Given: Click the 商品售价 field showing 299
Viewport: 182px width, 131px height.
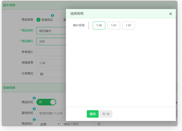Looking at the screenshot, I should click(x=51, y=42).
